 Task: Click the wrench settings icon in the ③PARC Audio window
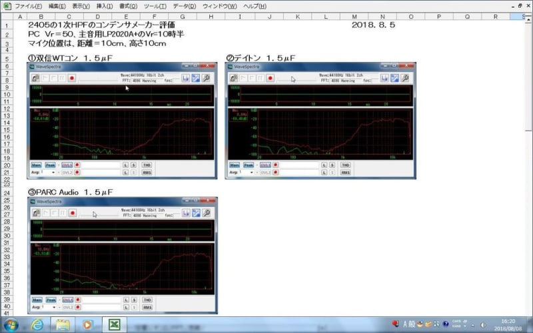click(207, 213)
